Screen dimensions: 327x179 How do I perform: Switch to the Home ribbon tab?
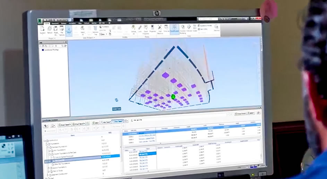click(x=47, y=24)
